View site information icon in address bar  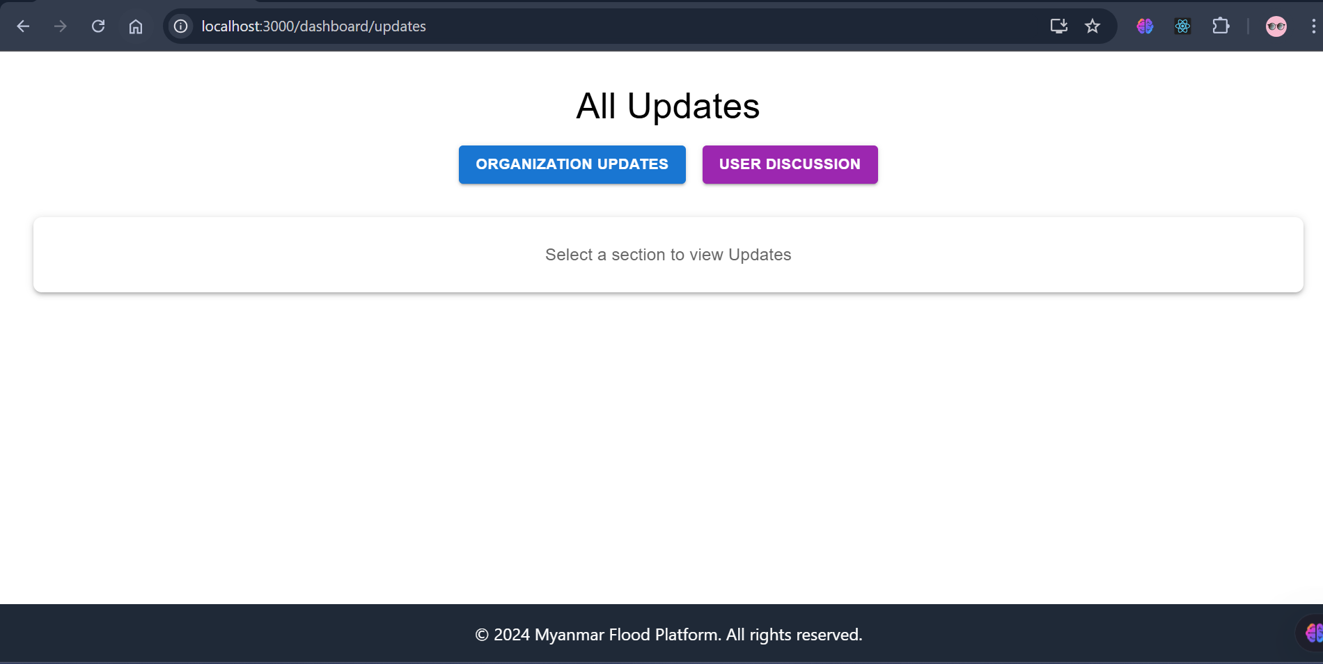[181, 26]
